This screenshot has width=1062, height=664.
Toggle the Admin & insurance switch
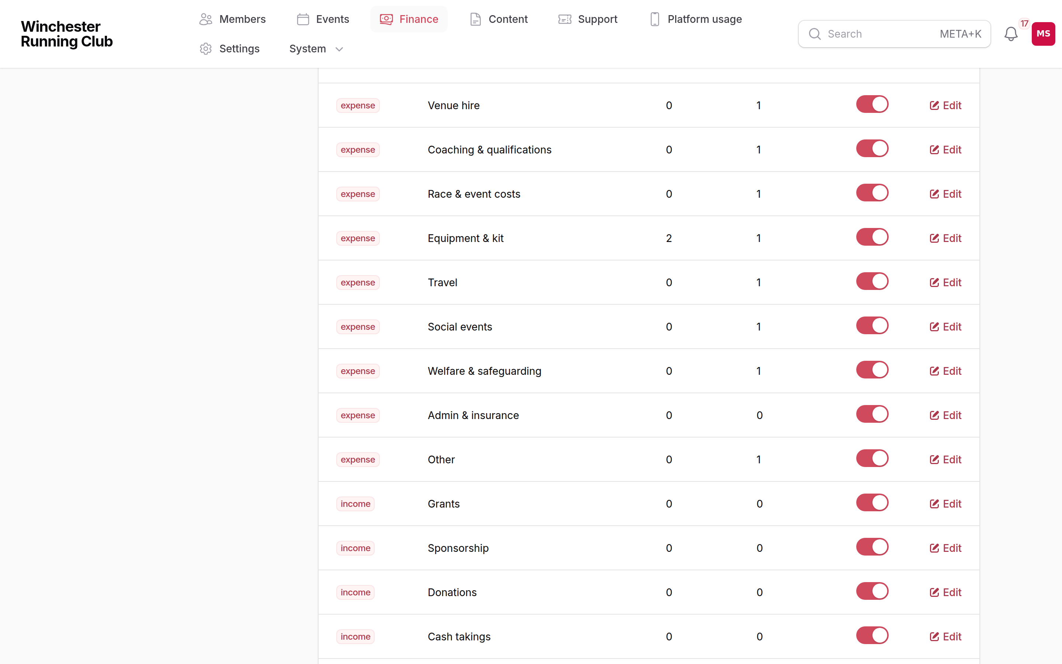872,414
